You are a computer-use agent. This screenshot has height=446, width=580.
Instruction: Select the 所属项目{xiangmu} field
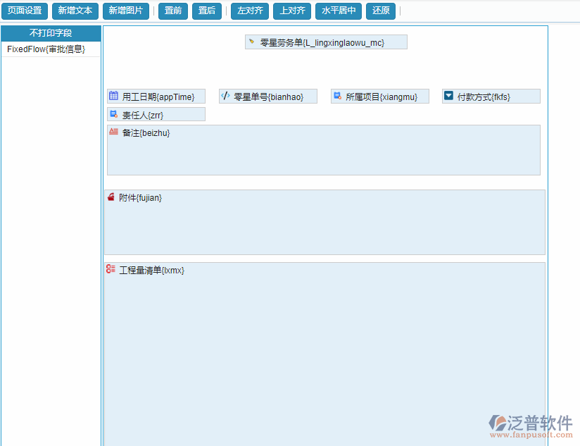tap(380, 97)
